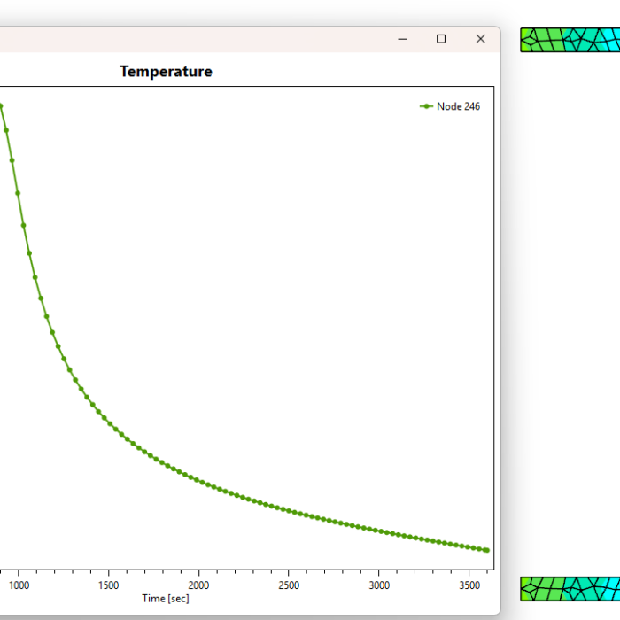Close the Temperature plot window
Image resolution: width=620 pixels, height=620 pixels.
pyautogui.click(x=480, y=39)
